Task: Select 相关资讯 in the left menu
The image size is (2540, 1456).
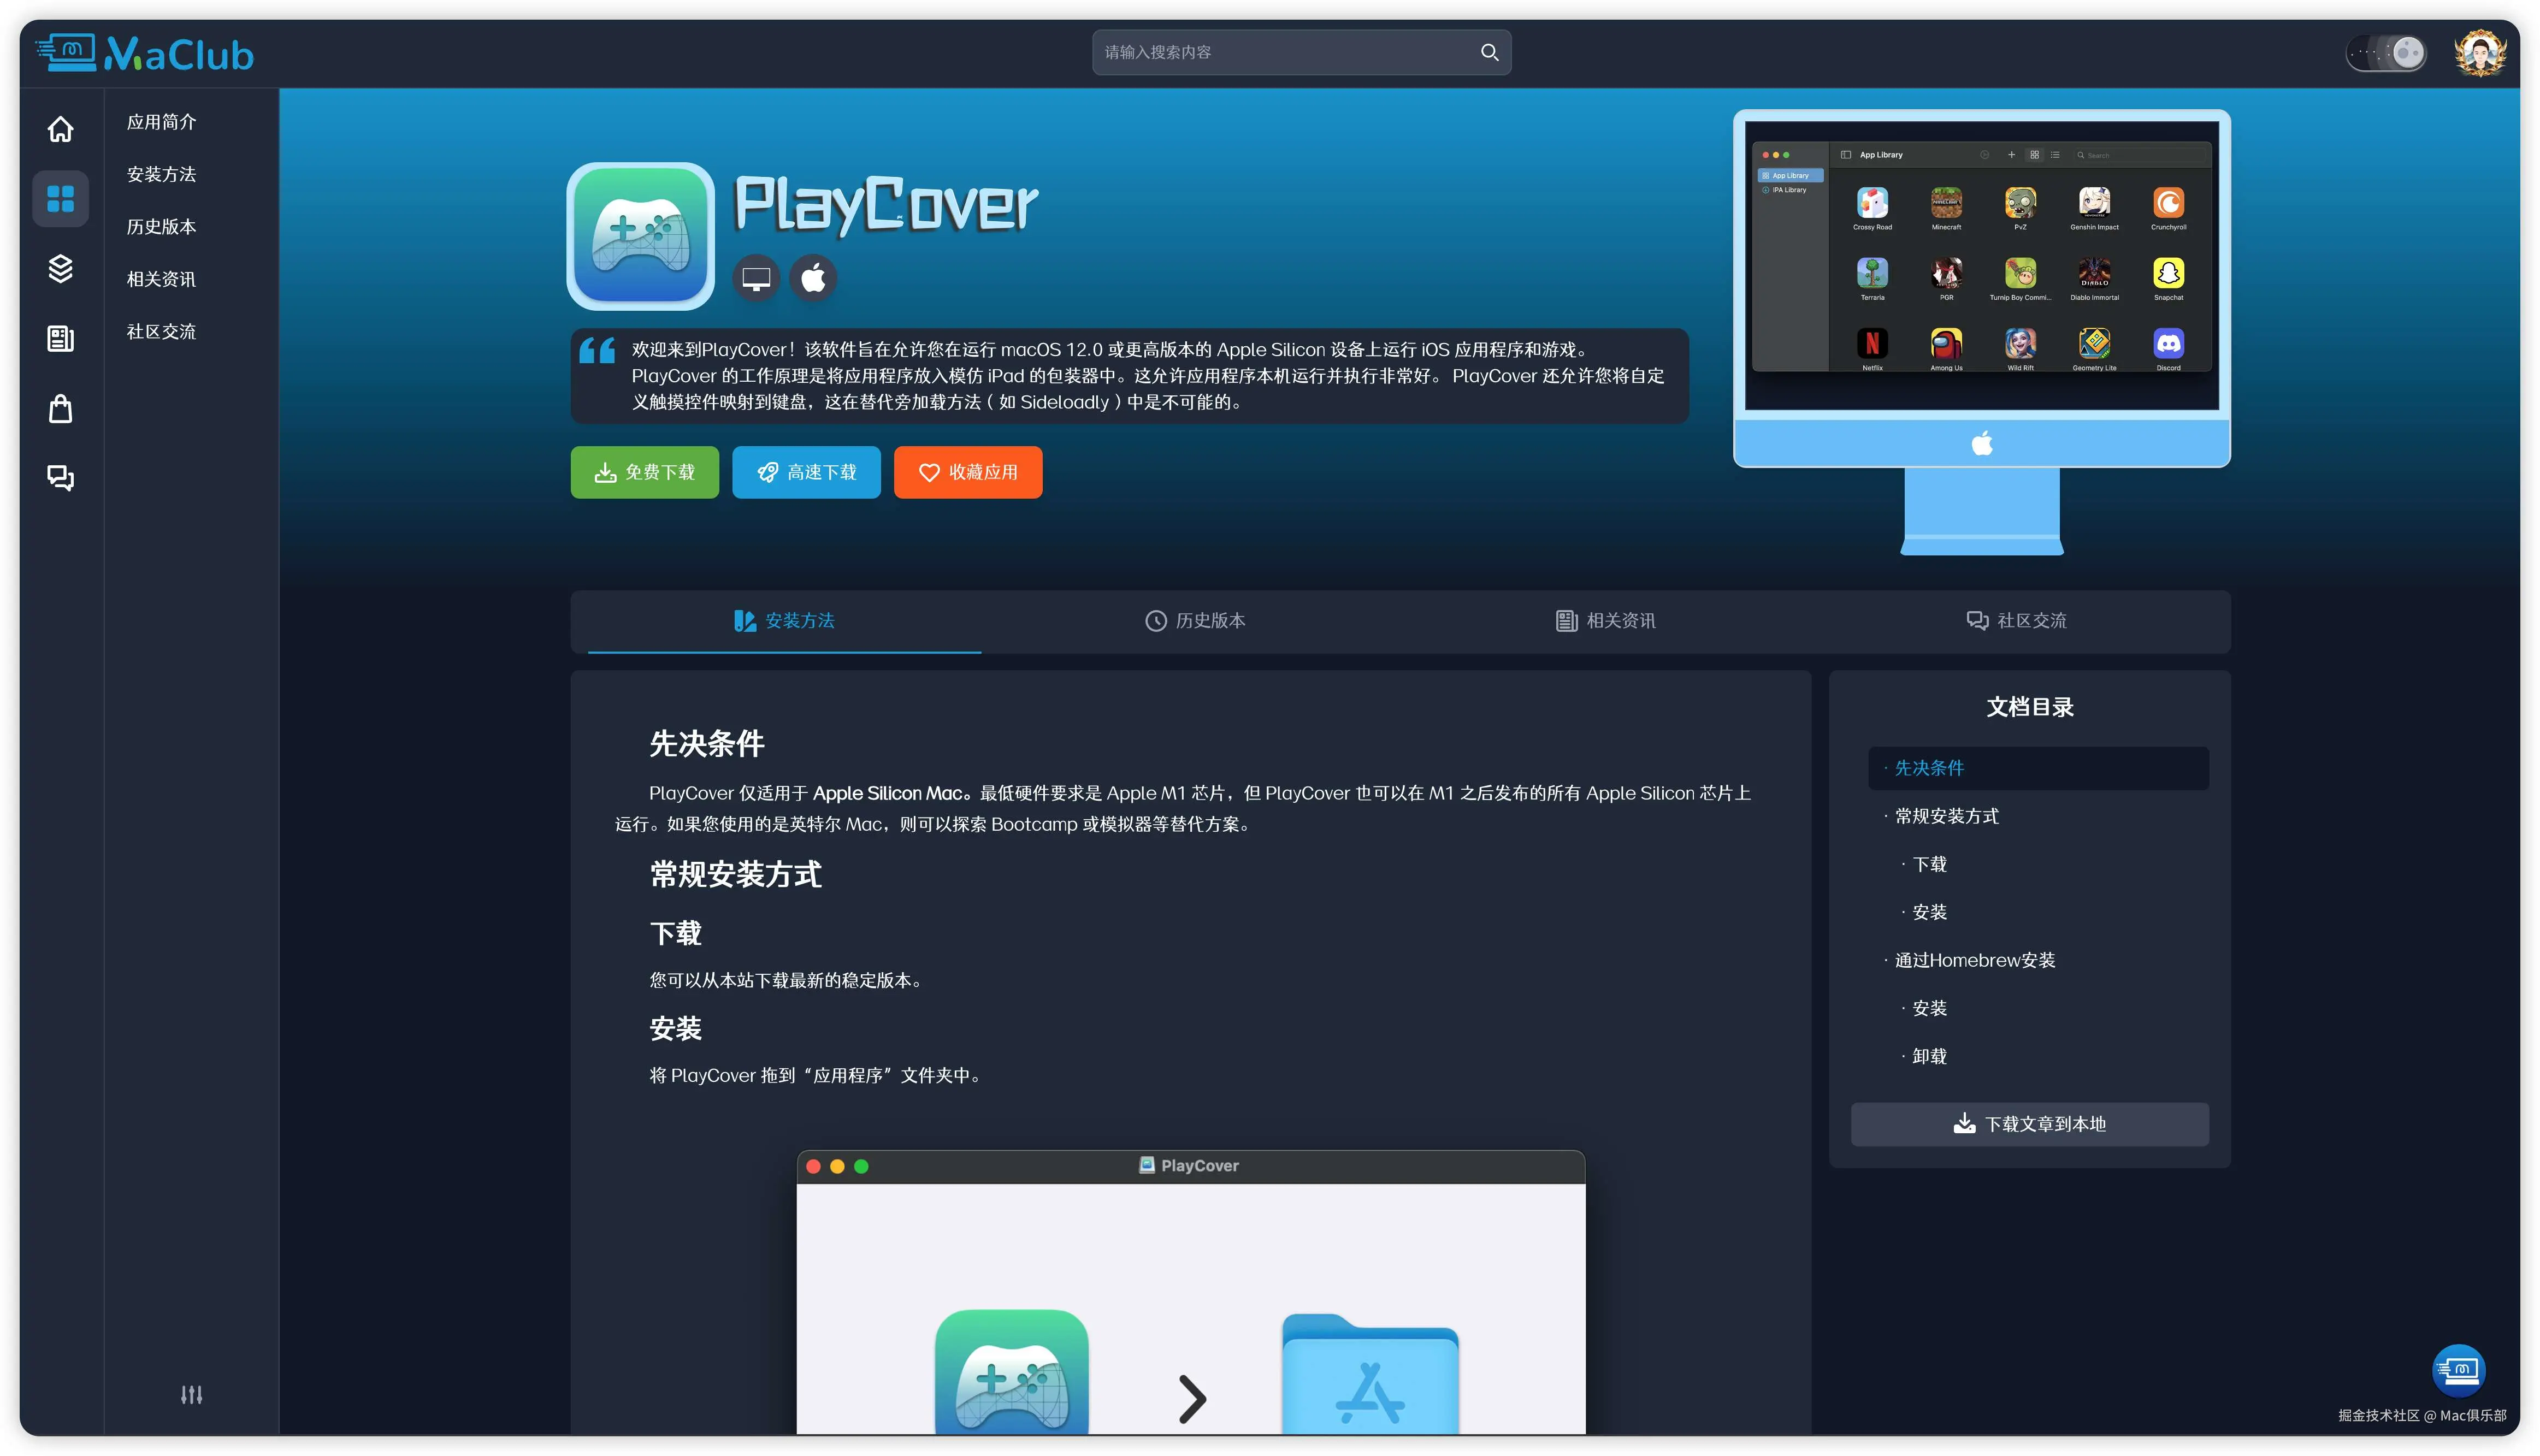Action: [x=161, y=278]
